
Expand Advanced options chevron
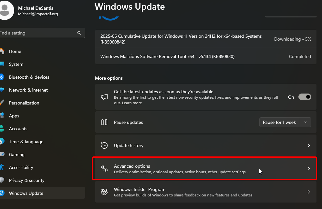pyautogui.click(x=309, y=169)
